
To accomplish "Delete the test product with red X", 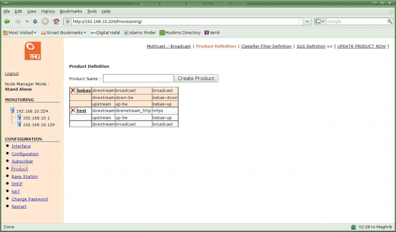I will [73, 110].
